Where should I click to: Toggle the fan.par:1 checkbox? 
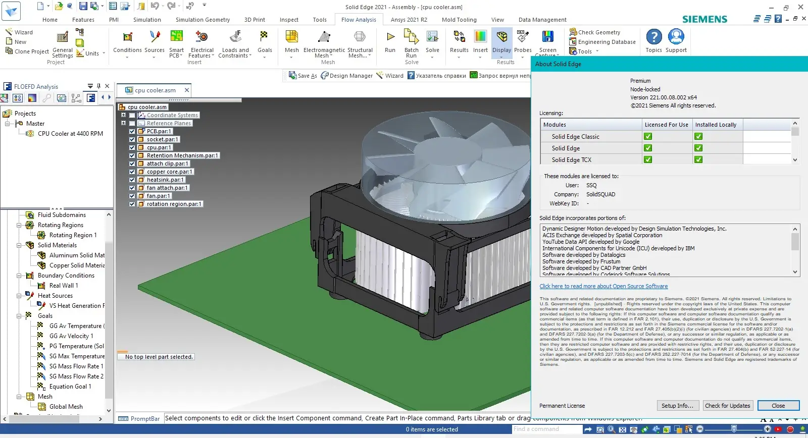[132, 196]
